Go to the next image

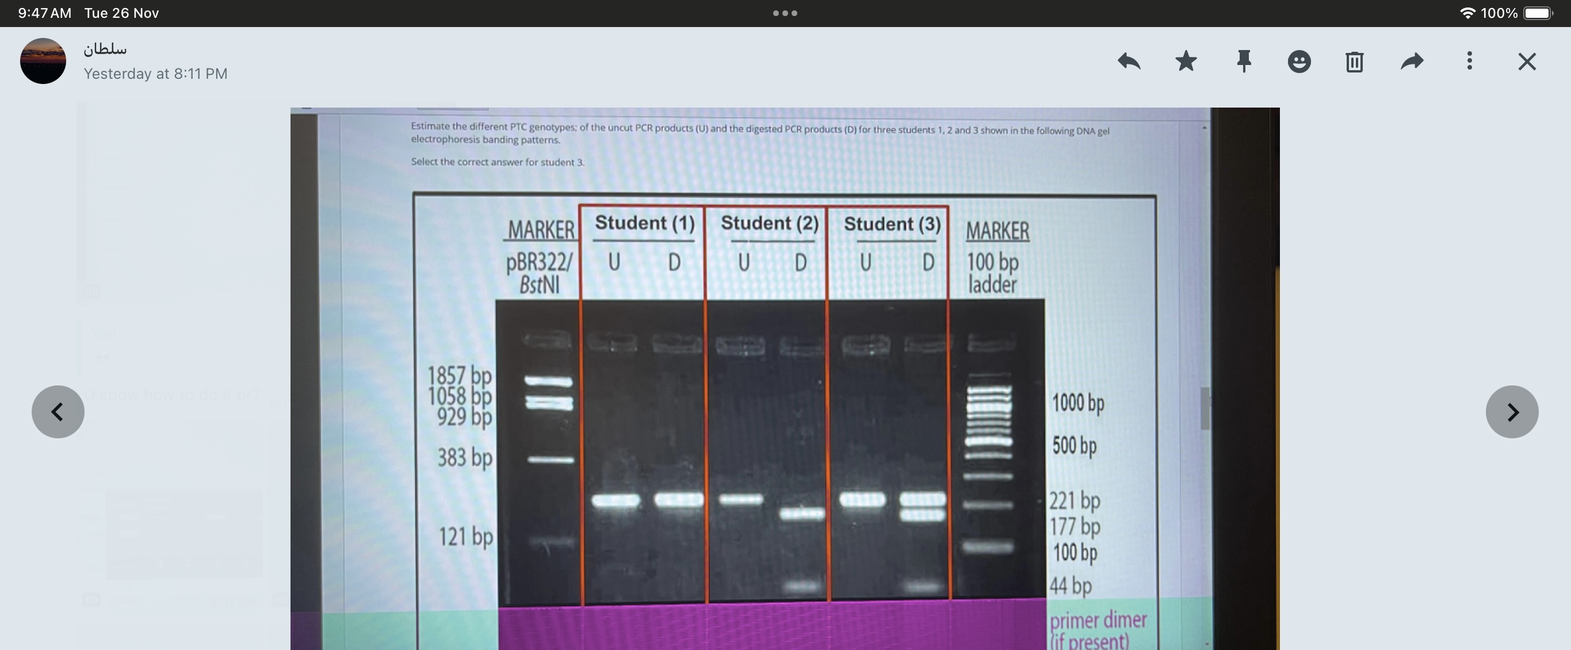pos(1512,412)
